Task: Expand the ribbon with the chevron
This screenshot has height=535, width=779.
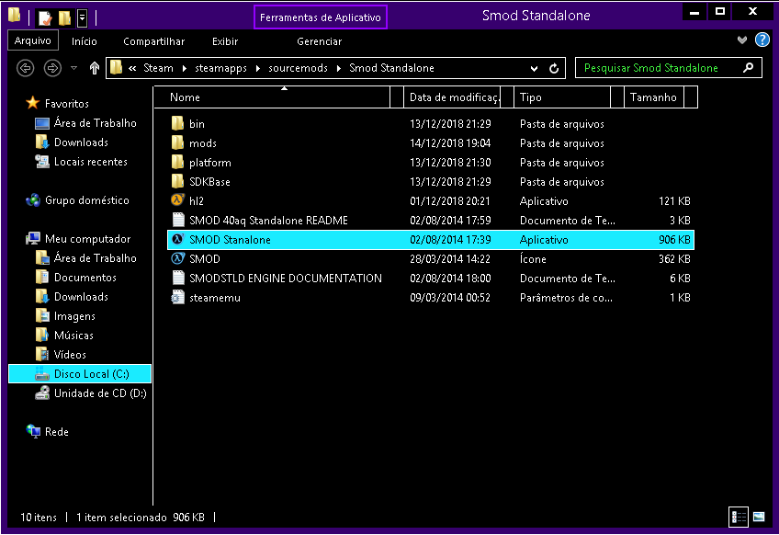Action: [x=741, y=40]
